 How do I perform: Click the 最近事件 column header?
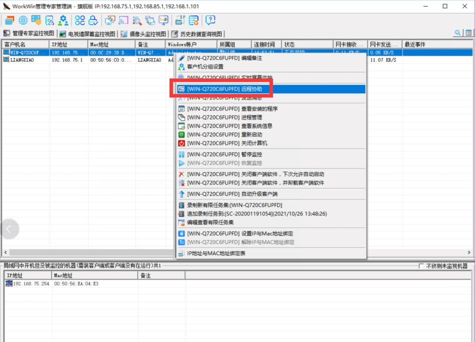437,44
